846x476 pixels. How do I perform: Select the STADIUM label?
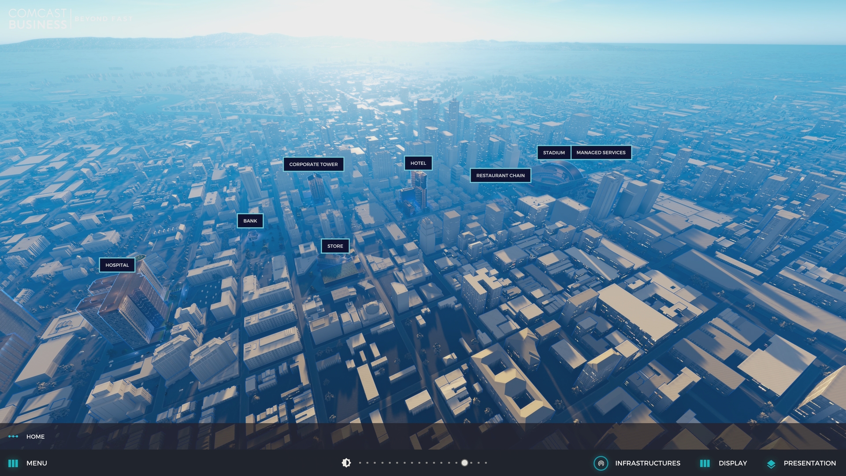tap(553, 152)
